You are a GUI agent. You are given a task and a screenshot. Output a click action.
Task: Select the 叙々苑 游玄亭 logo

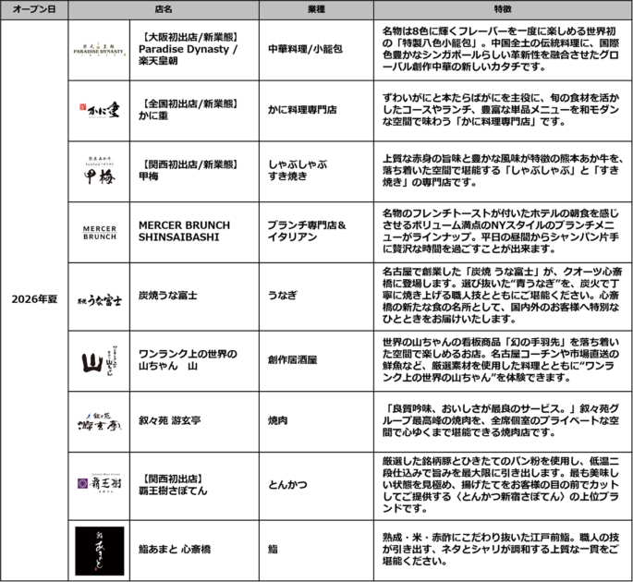point(100,421)
